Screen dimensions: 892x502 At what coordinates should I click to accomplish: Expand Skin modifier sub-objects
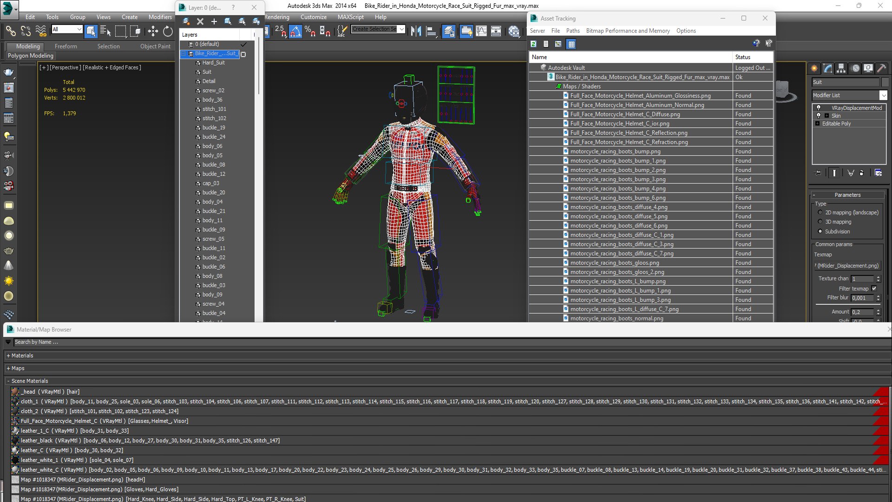(x=826, y=116)
